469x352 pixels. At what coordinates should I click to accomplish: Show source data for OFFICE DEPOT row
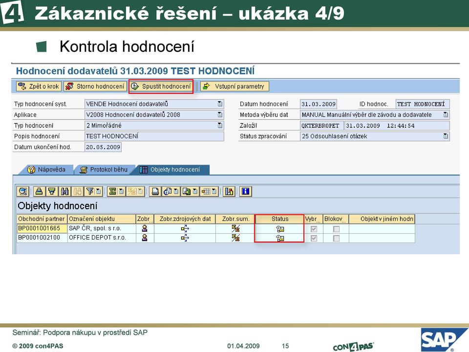click(x=185, y=238)
